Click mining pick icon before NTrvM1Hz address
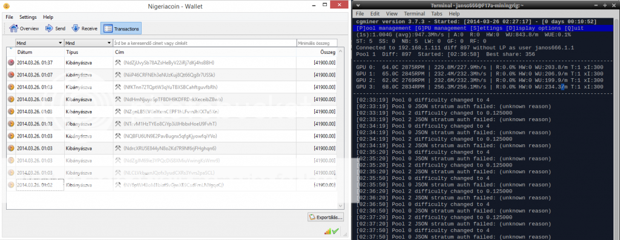 click(118, 124)
